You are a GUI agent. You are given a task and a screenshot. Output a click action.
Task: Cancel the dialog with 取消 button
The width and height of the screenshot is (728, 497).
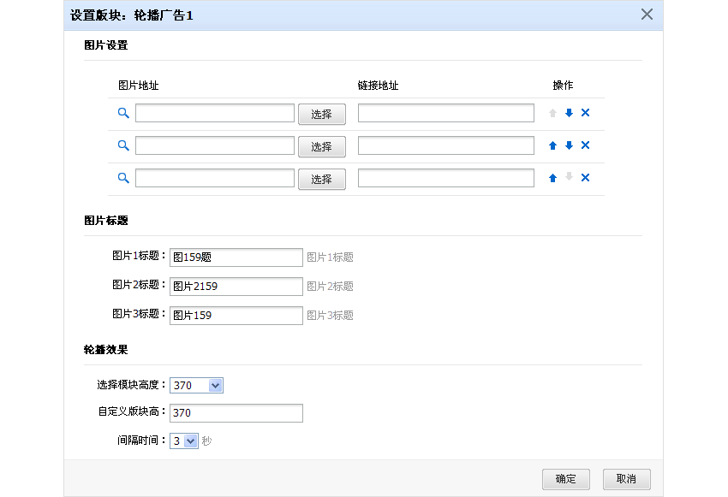626,479
